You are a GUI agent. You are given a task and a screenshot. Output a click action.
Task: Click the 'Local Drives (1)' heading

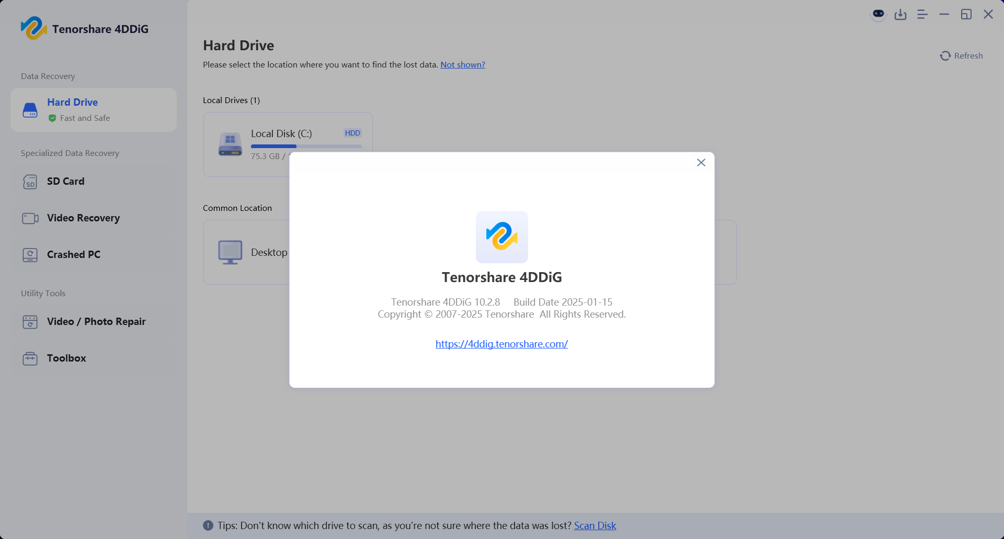click(x=231, y=100)
